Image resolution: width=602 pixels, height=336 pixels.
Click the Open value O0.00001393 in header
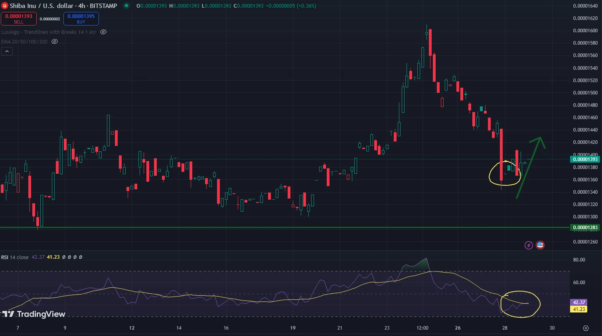pyautogui.click(x=152, y=6)
